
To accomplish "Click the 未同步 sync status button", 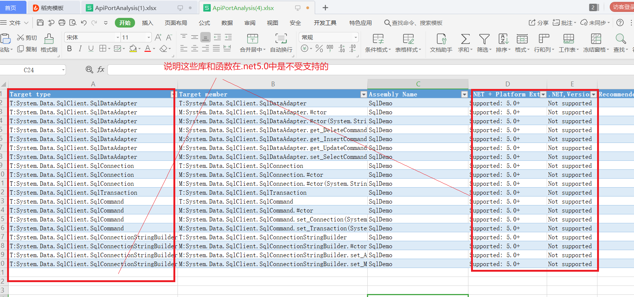I will click(x=595, y=23).
